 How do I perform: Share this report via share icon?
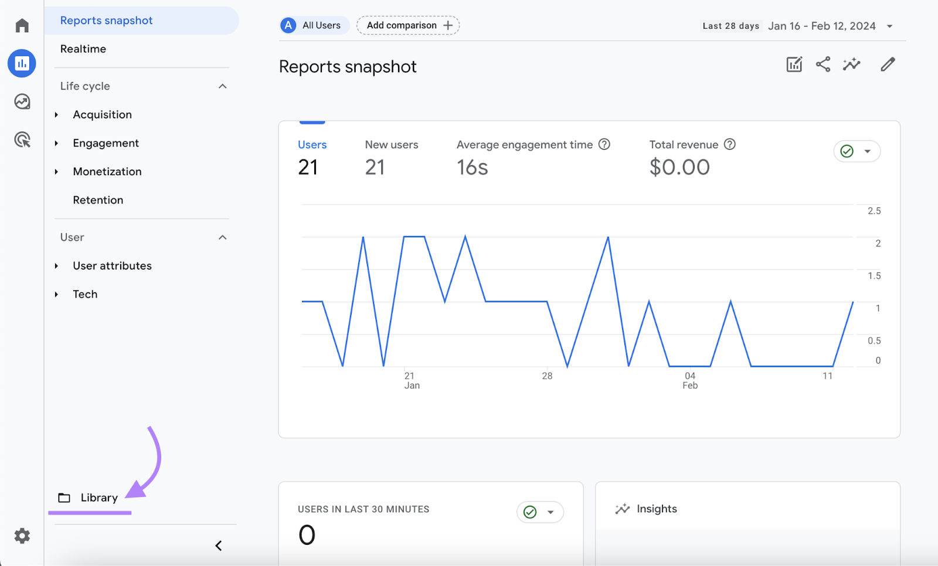(823, 64)
